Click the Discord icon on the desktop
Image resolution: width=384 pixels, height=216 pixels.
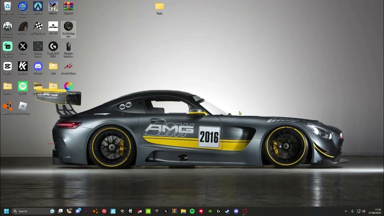point(38,66)
